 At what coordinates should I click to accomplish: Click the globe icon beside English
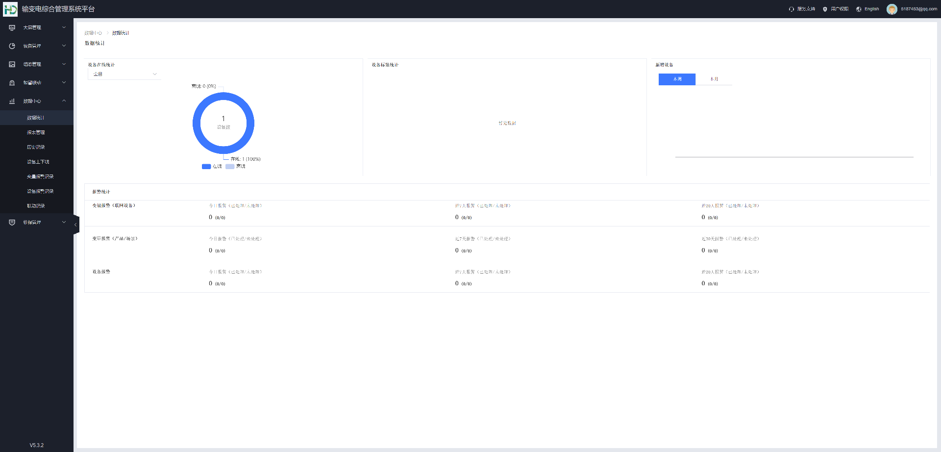859,9
